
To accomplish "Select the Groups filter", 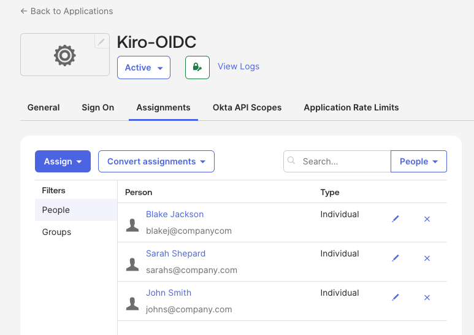I will (56, 232).
